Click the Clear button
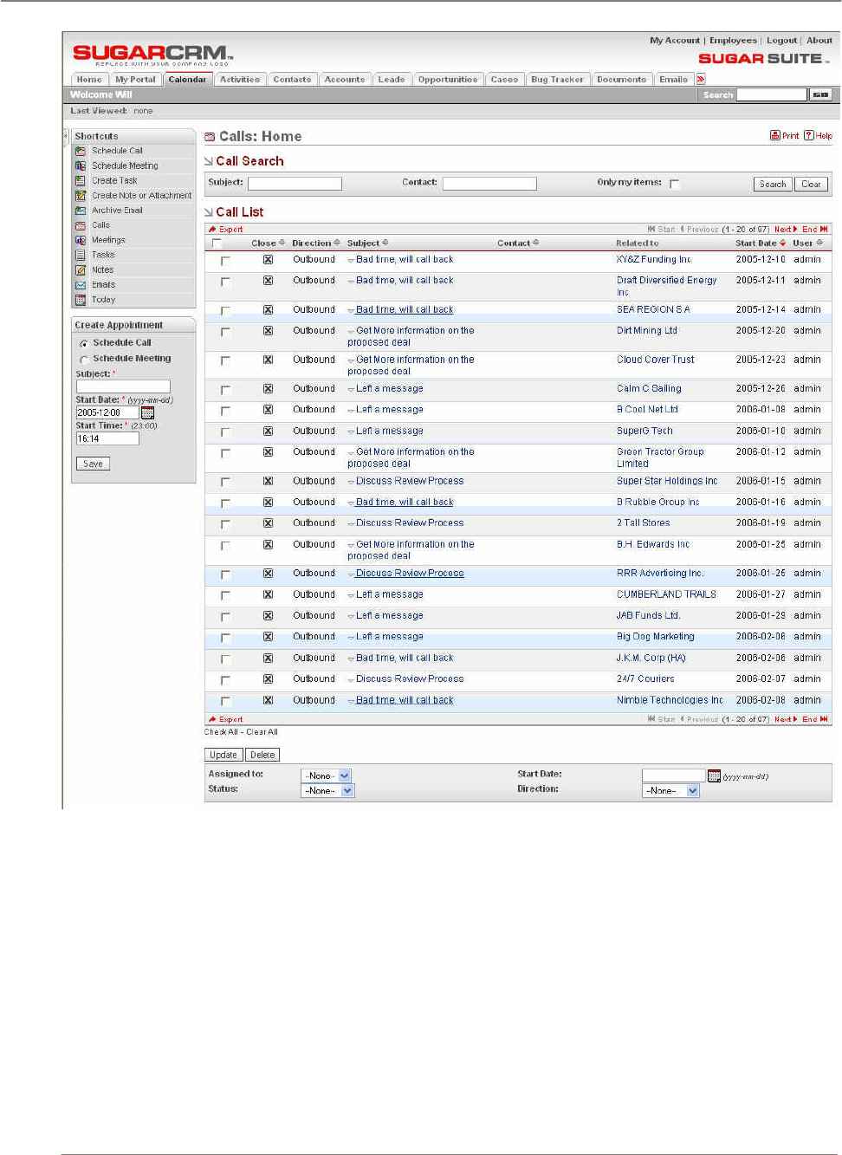The height and width of the screenshot is (1155, 842). [x=811, y=184]
